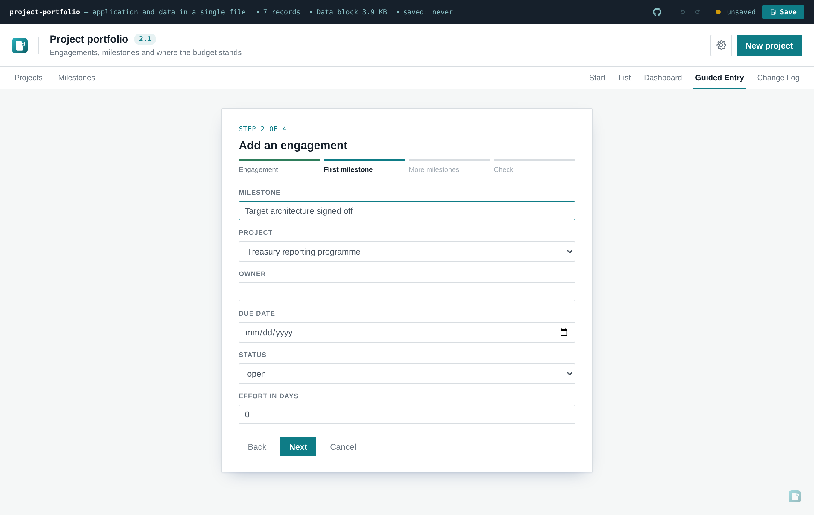
Task: Click the project-portfolio file name
Action: coord(45,12)
